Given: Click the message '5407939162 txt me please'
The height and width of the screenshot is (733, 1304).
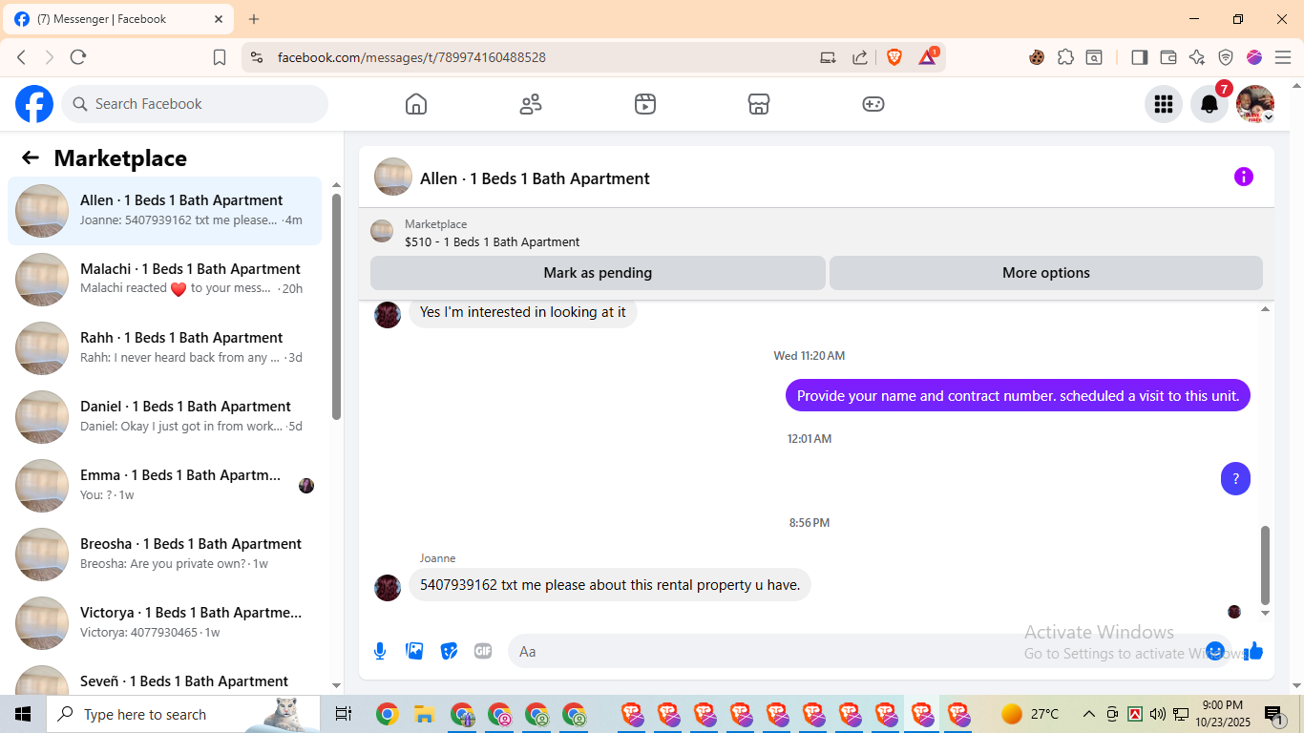Looking at the screenshot, I should coord(610,585).
